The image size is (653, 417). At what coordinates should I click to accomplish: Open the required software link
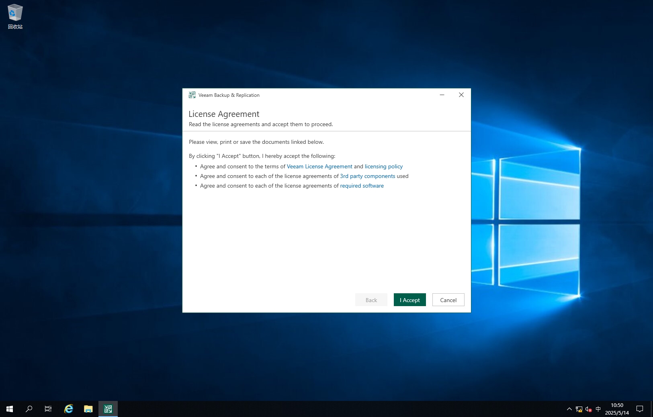point(362,186)
